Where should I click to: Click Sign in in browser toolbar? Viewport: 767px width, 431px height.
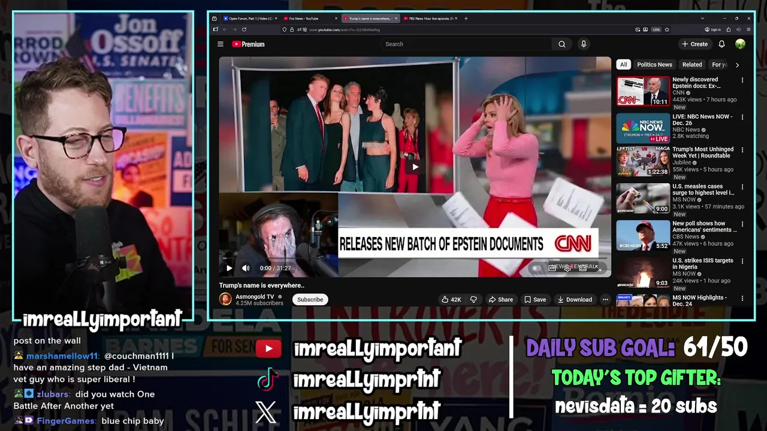[x=713, y=29]
